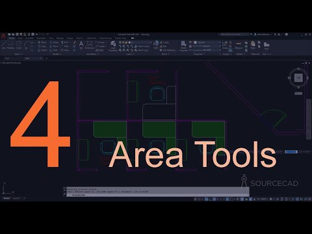Expand the Draw panel flyout

click(x=18, y=54)
